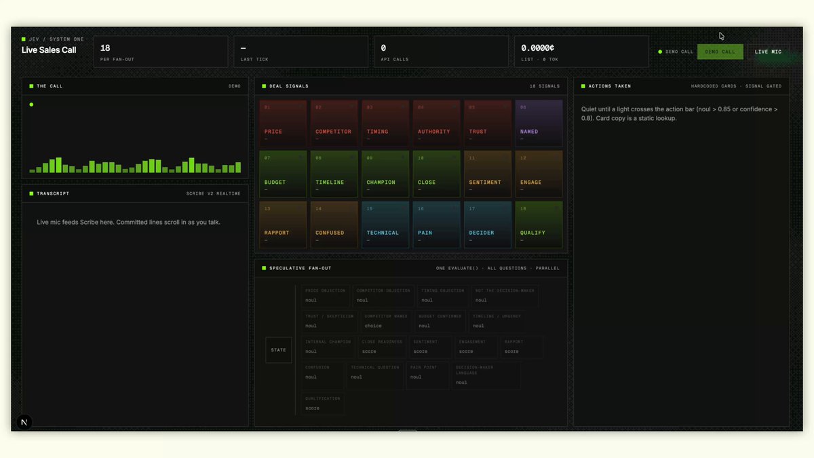This screenshot has height=458, width=814.
Task: Click the HARDCODED CARDS · SIGNAL GATED label
Action: pos(736,86)
